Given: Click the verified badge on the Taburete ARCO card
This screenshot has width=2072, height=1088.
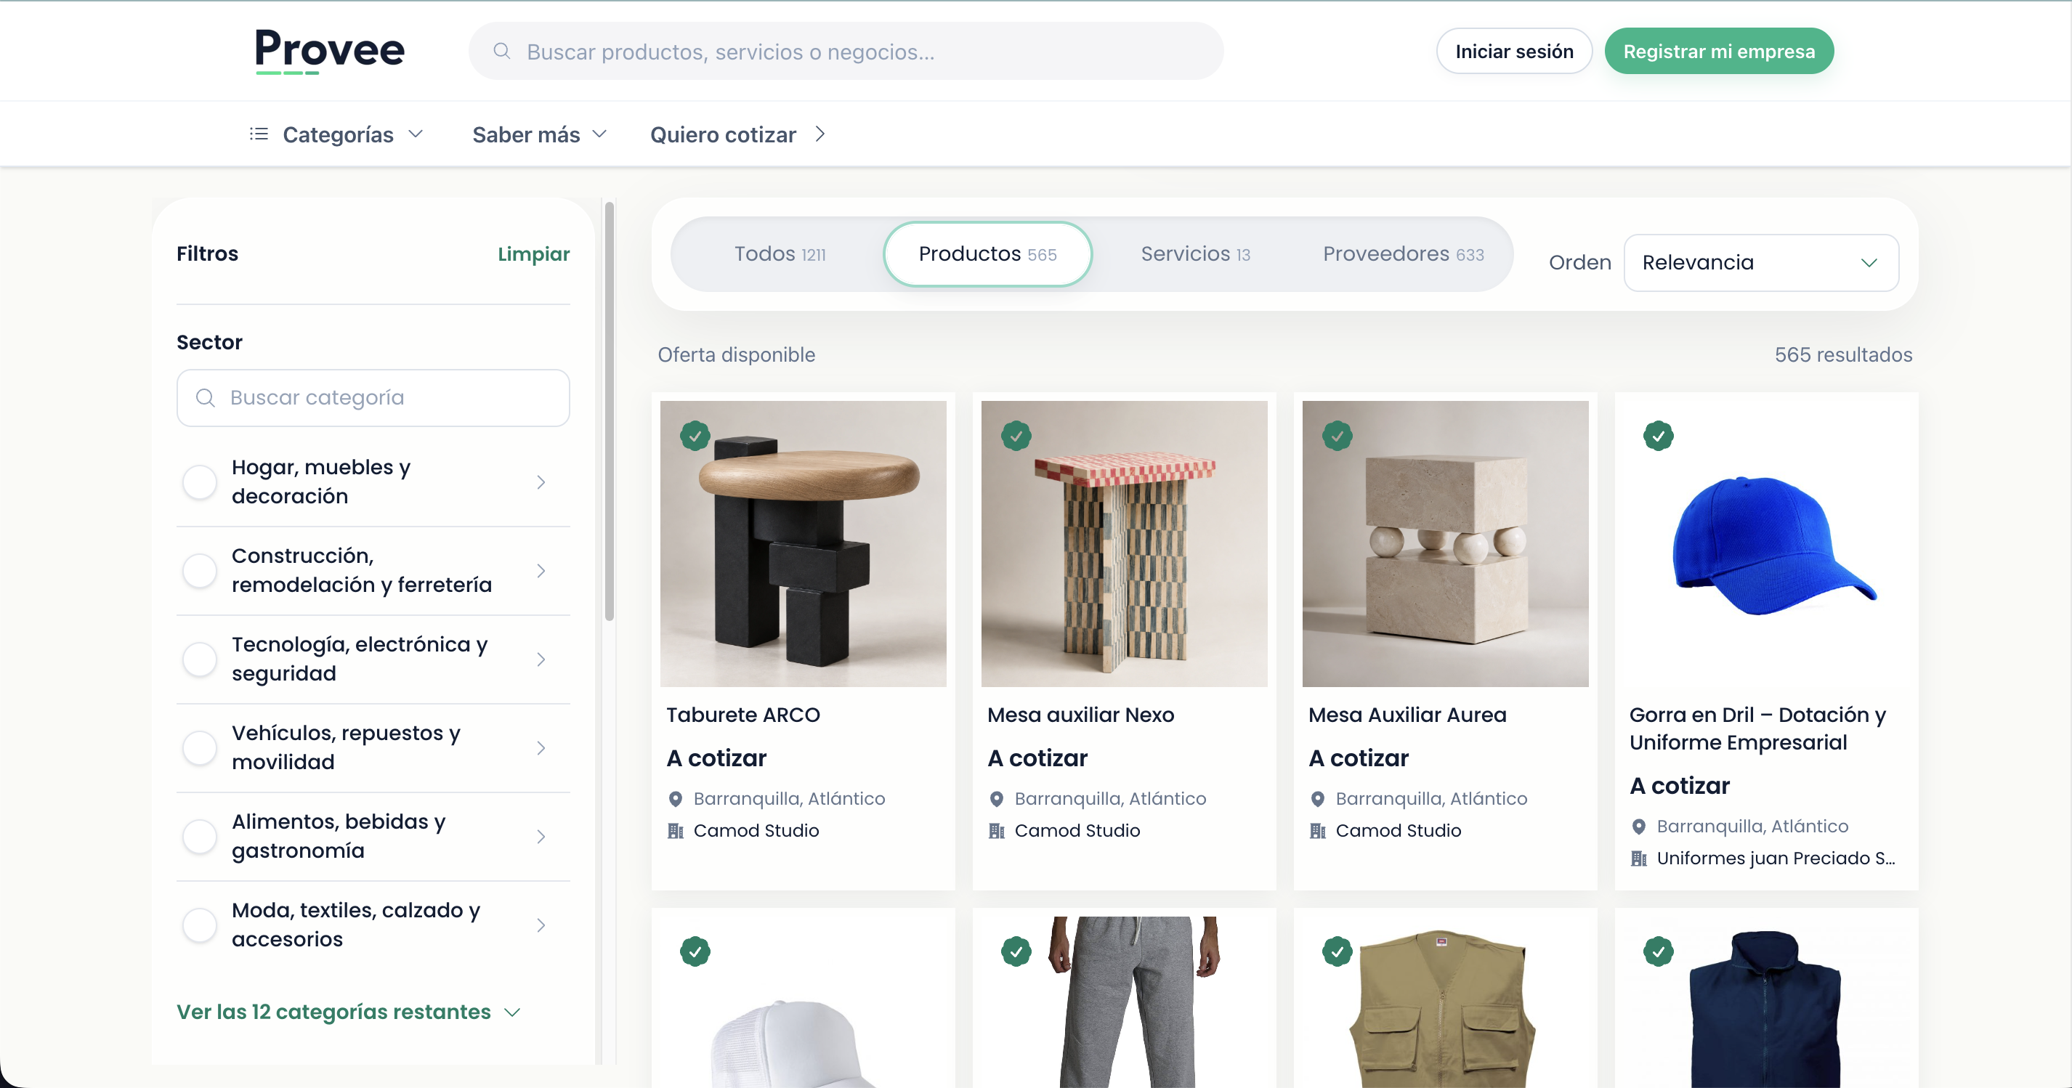Looking at the screenshot, I should tap(695, 435).
